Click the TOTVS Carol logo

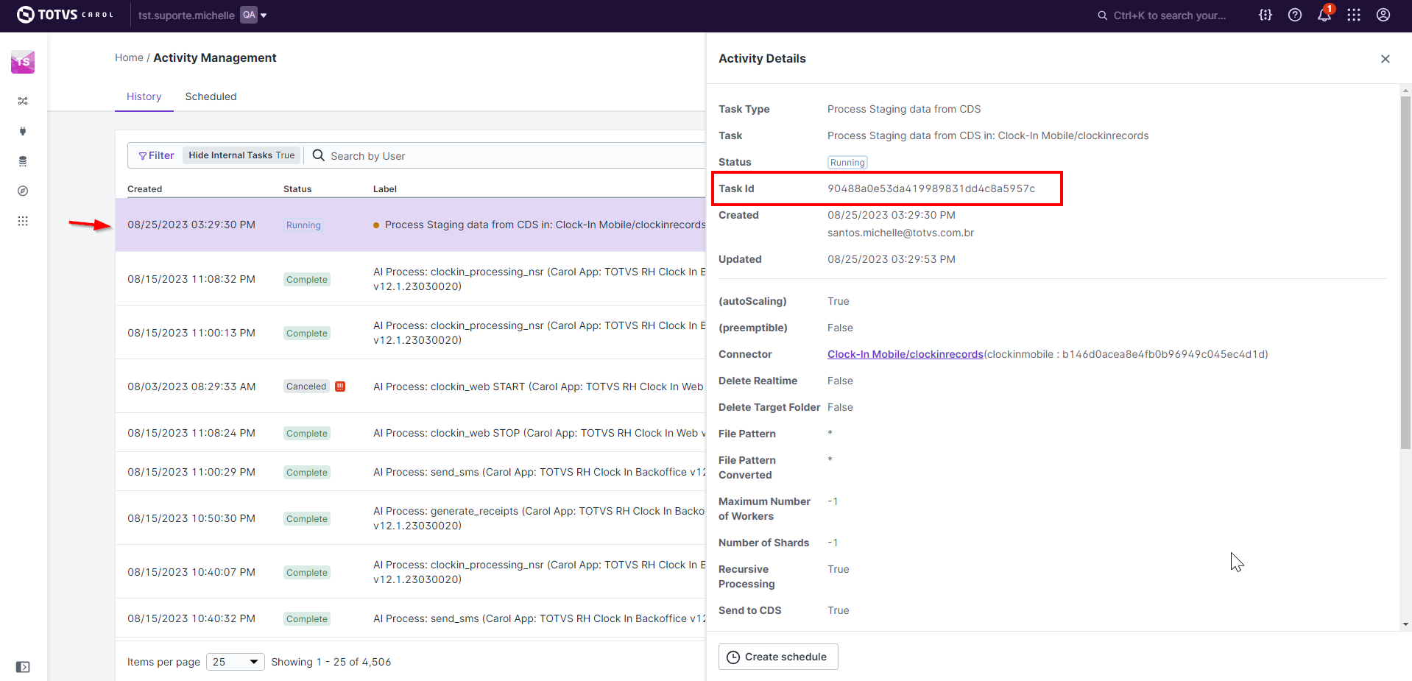click(65, 15)
